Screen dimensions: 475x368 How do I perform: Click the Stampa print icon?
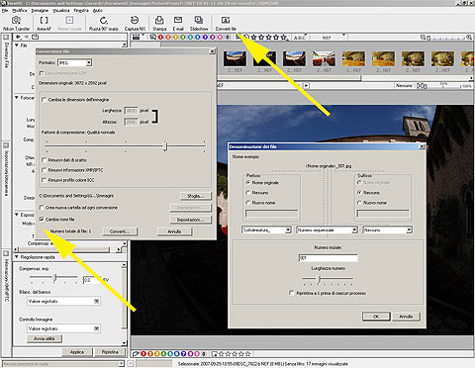click(x=159, y=24)
